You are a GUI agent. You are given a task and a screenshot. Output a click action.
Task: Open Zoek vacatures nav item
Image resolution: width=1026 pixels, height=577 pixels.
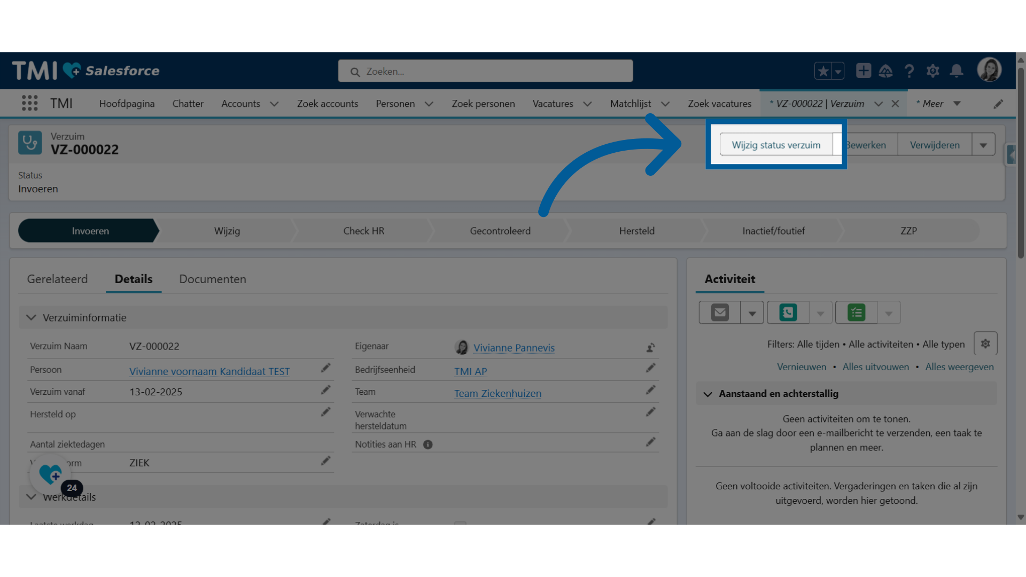[719, 104]
